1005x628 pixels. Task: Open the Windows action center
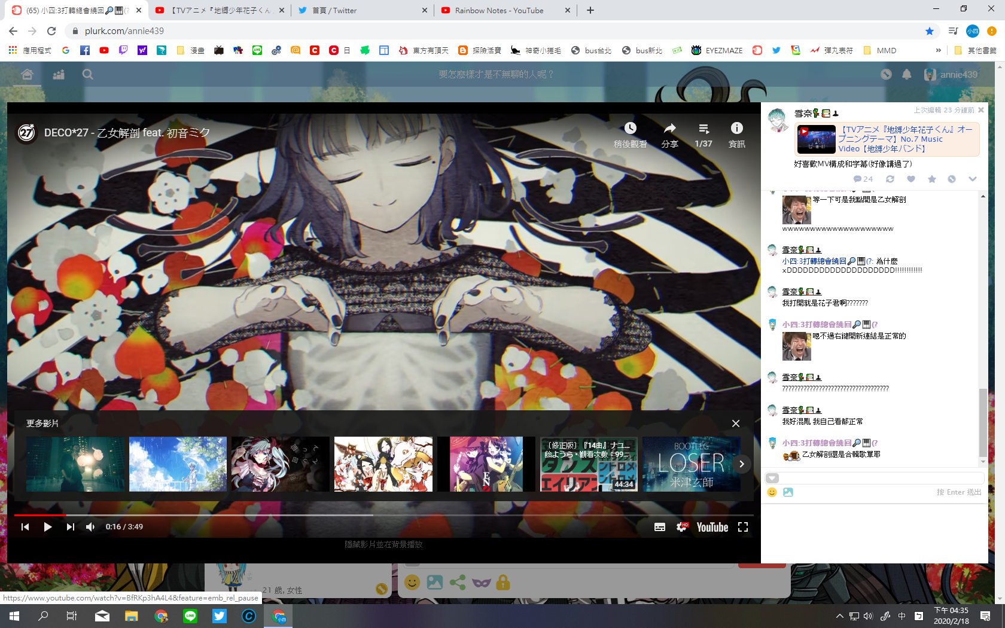[985, 616]
